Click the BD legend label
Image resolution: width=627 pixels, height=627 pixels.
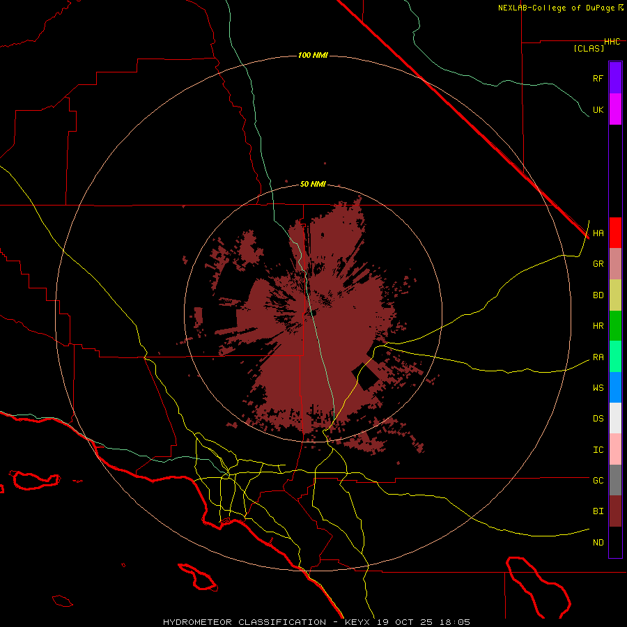tap(598, 295)
